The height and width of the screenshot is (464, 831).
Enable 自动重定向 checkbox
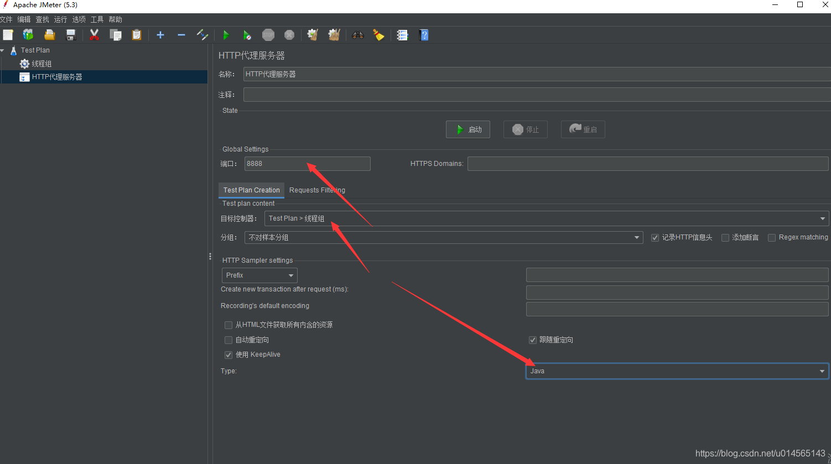[x=228, y=340]
